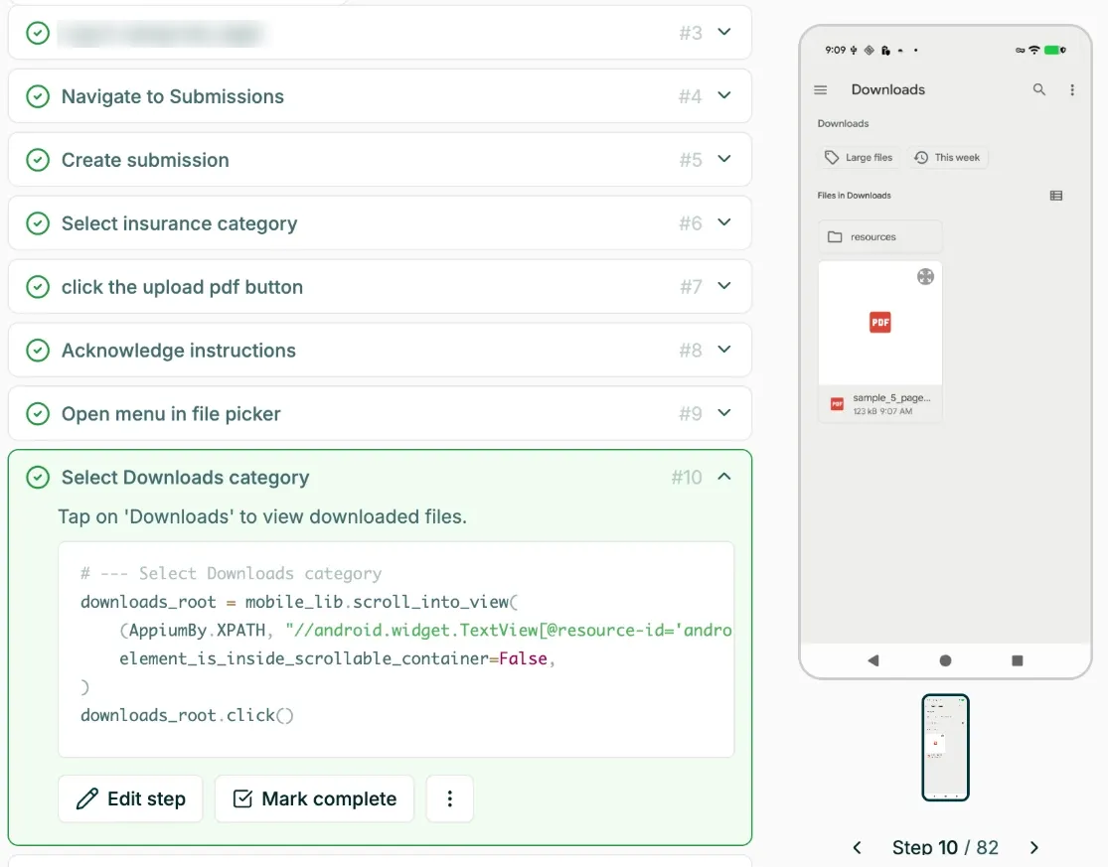
Task: Tap Android recents square button
Action: point(1018,660)
